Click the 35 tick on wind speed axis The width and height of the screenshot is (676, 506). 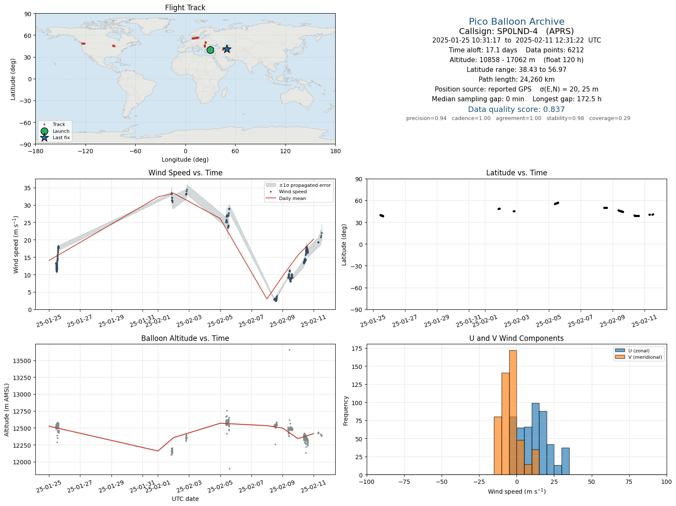tap(27, 188)
